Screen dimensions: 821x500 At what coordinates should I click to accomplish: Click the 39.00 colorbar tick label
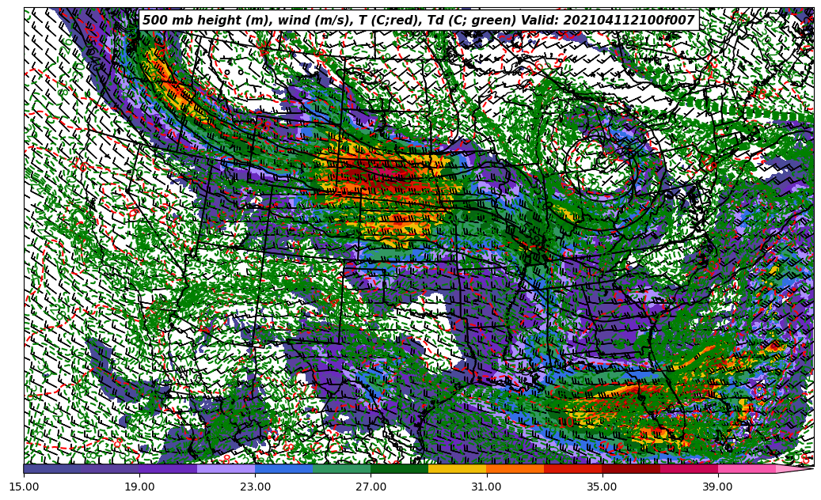coord(717,487)
